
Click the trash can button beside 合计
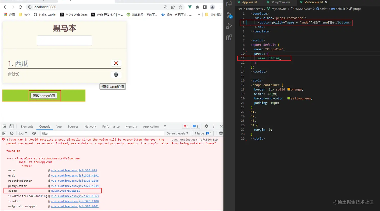tap(116, 74)
